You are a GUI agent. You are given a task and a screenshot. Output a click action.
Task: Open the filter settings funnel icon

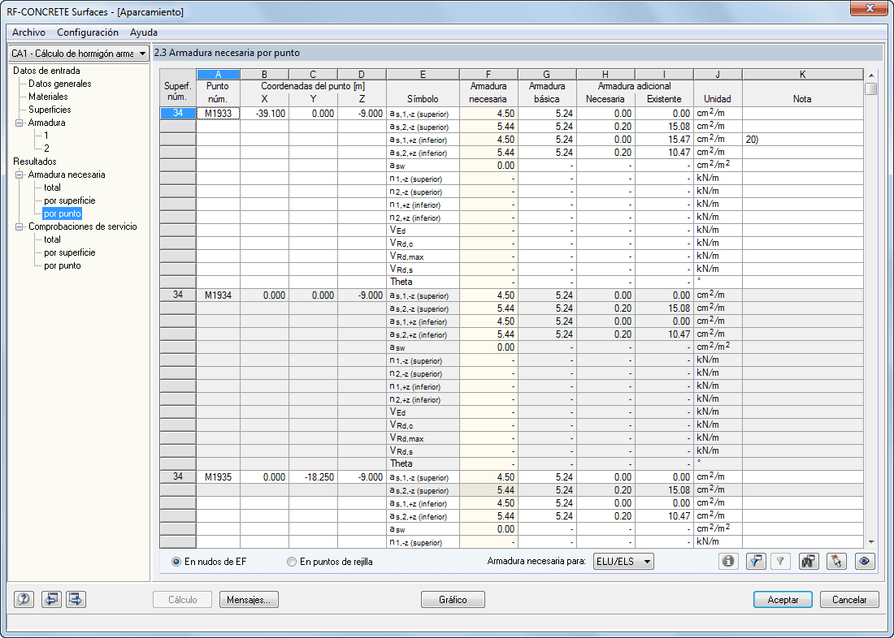(756, 561)
